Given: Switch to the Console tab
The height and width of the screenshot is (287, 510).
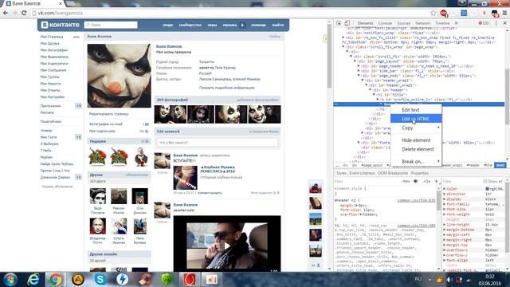Looking at the screenshot, I should pos(385,23).
